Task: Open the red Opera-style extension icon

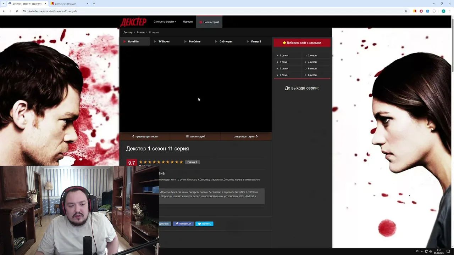Action: point(421,11)
